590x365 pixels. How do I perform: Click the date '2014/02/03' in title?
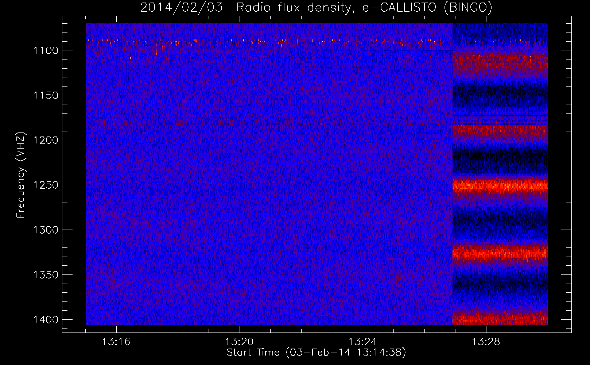point(181,8)
